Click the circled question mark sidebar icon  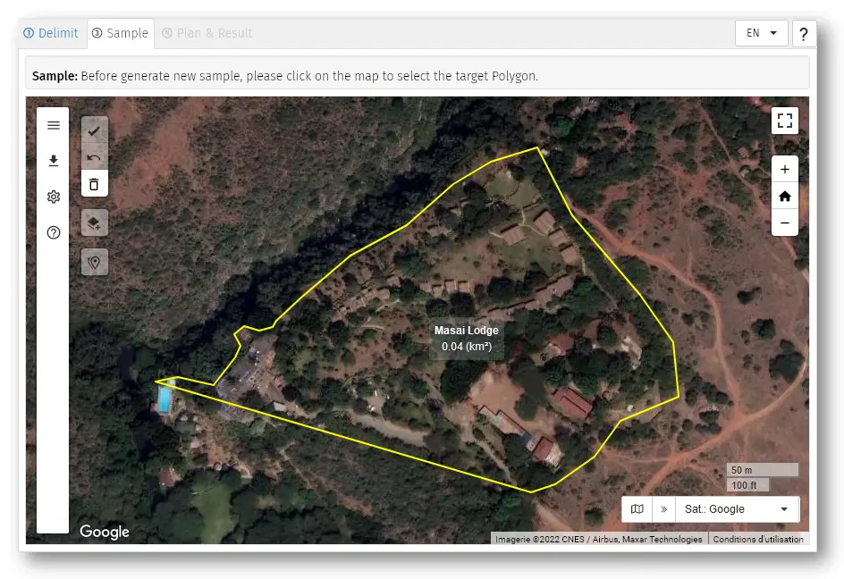(54, 233)
